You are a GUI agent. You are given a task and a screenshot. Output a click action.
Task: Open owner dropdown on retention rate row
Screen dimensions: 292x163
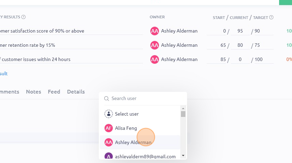pos(174,45)
